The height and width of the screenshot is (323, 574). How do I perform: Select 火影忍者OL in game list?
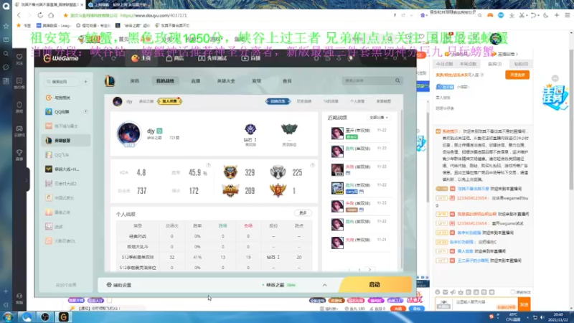pos(66,241)
